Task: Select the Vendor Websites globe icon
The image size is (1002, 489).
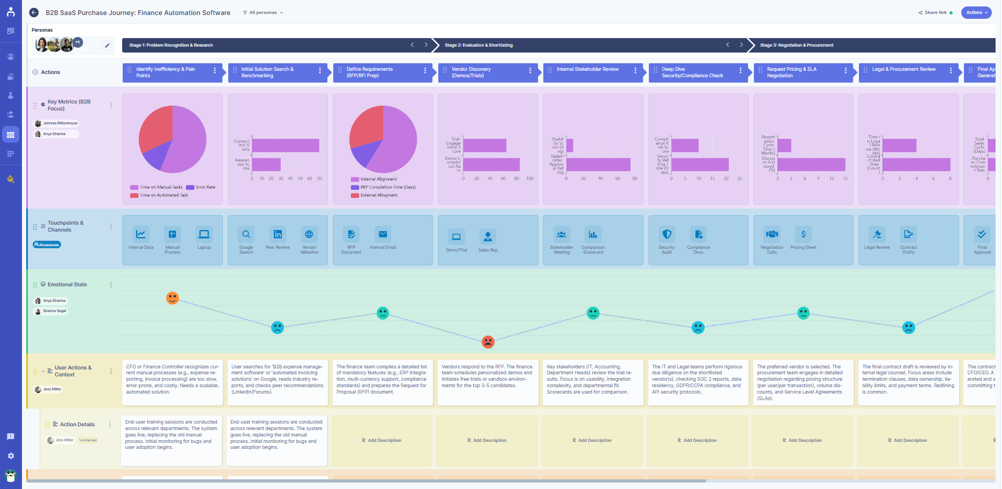Action: (309, 234)
